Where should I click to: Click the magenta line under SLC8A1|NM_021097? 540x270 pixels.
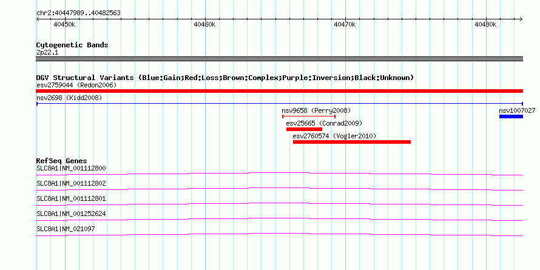point(279,234)
